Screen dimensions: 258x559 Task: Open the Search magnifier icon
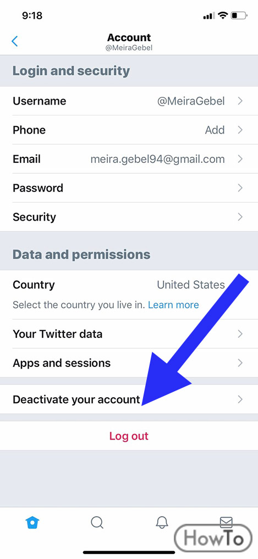97,523
